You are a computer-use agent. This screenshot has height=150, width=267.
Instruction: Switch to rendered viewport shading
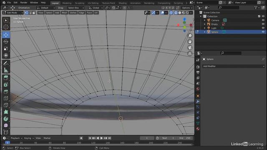187,13
